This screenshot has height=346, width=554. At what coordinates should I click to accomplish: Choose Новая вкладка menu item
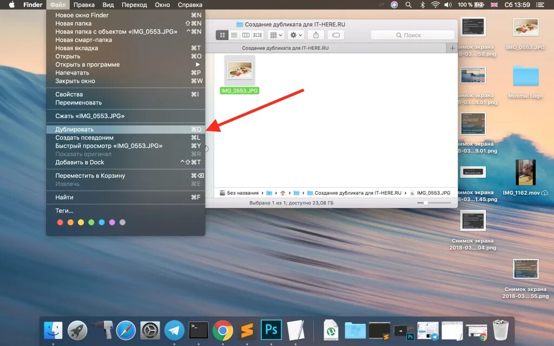126,48
